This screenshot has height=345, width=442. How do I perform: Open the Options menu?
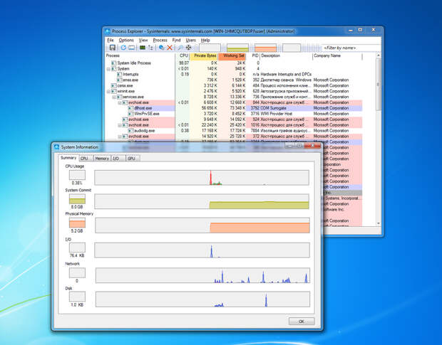click(x=126, y=41)
